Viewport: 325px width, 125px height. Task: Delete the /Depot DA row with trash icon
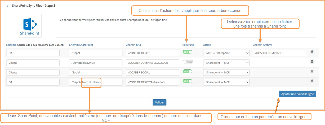pyautogui.click(x=312, y=52)
